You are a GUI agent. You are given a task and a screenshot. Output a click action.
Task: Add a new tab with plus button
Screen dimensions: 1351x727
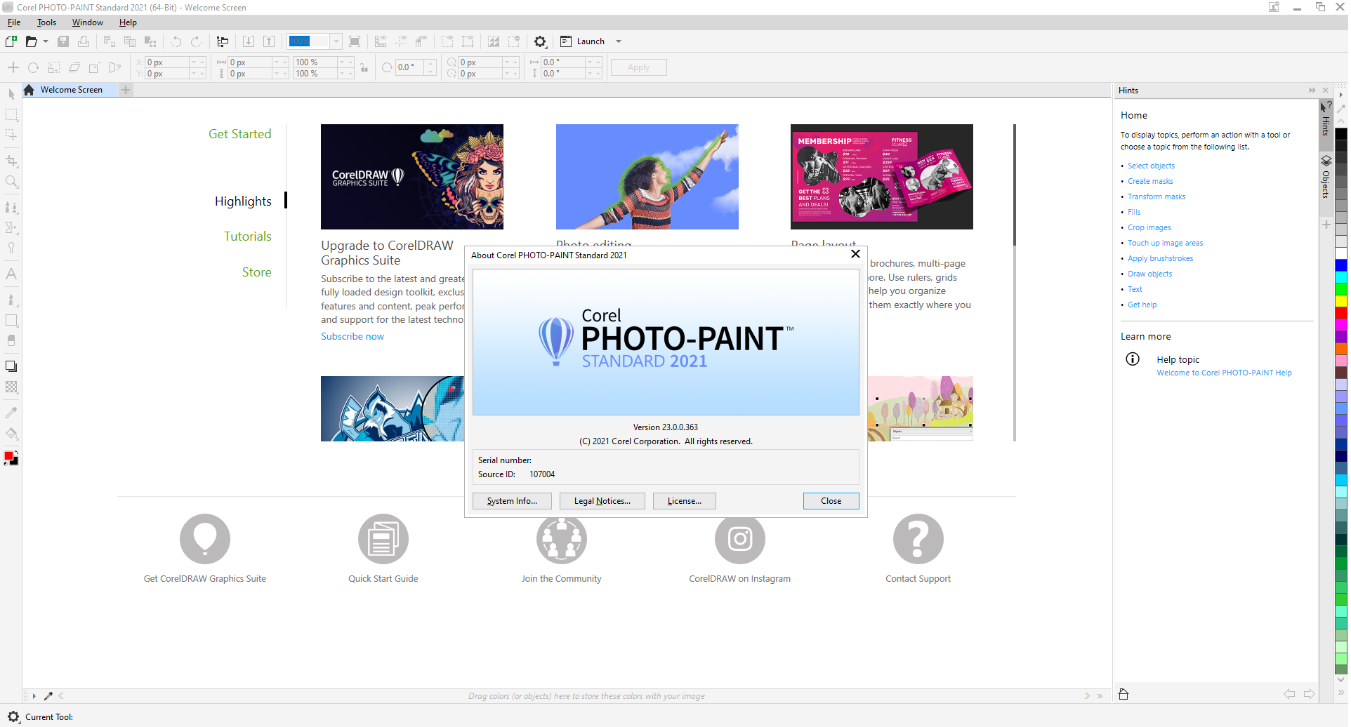point(126,90)
